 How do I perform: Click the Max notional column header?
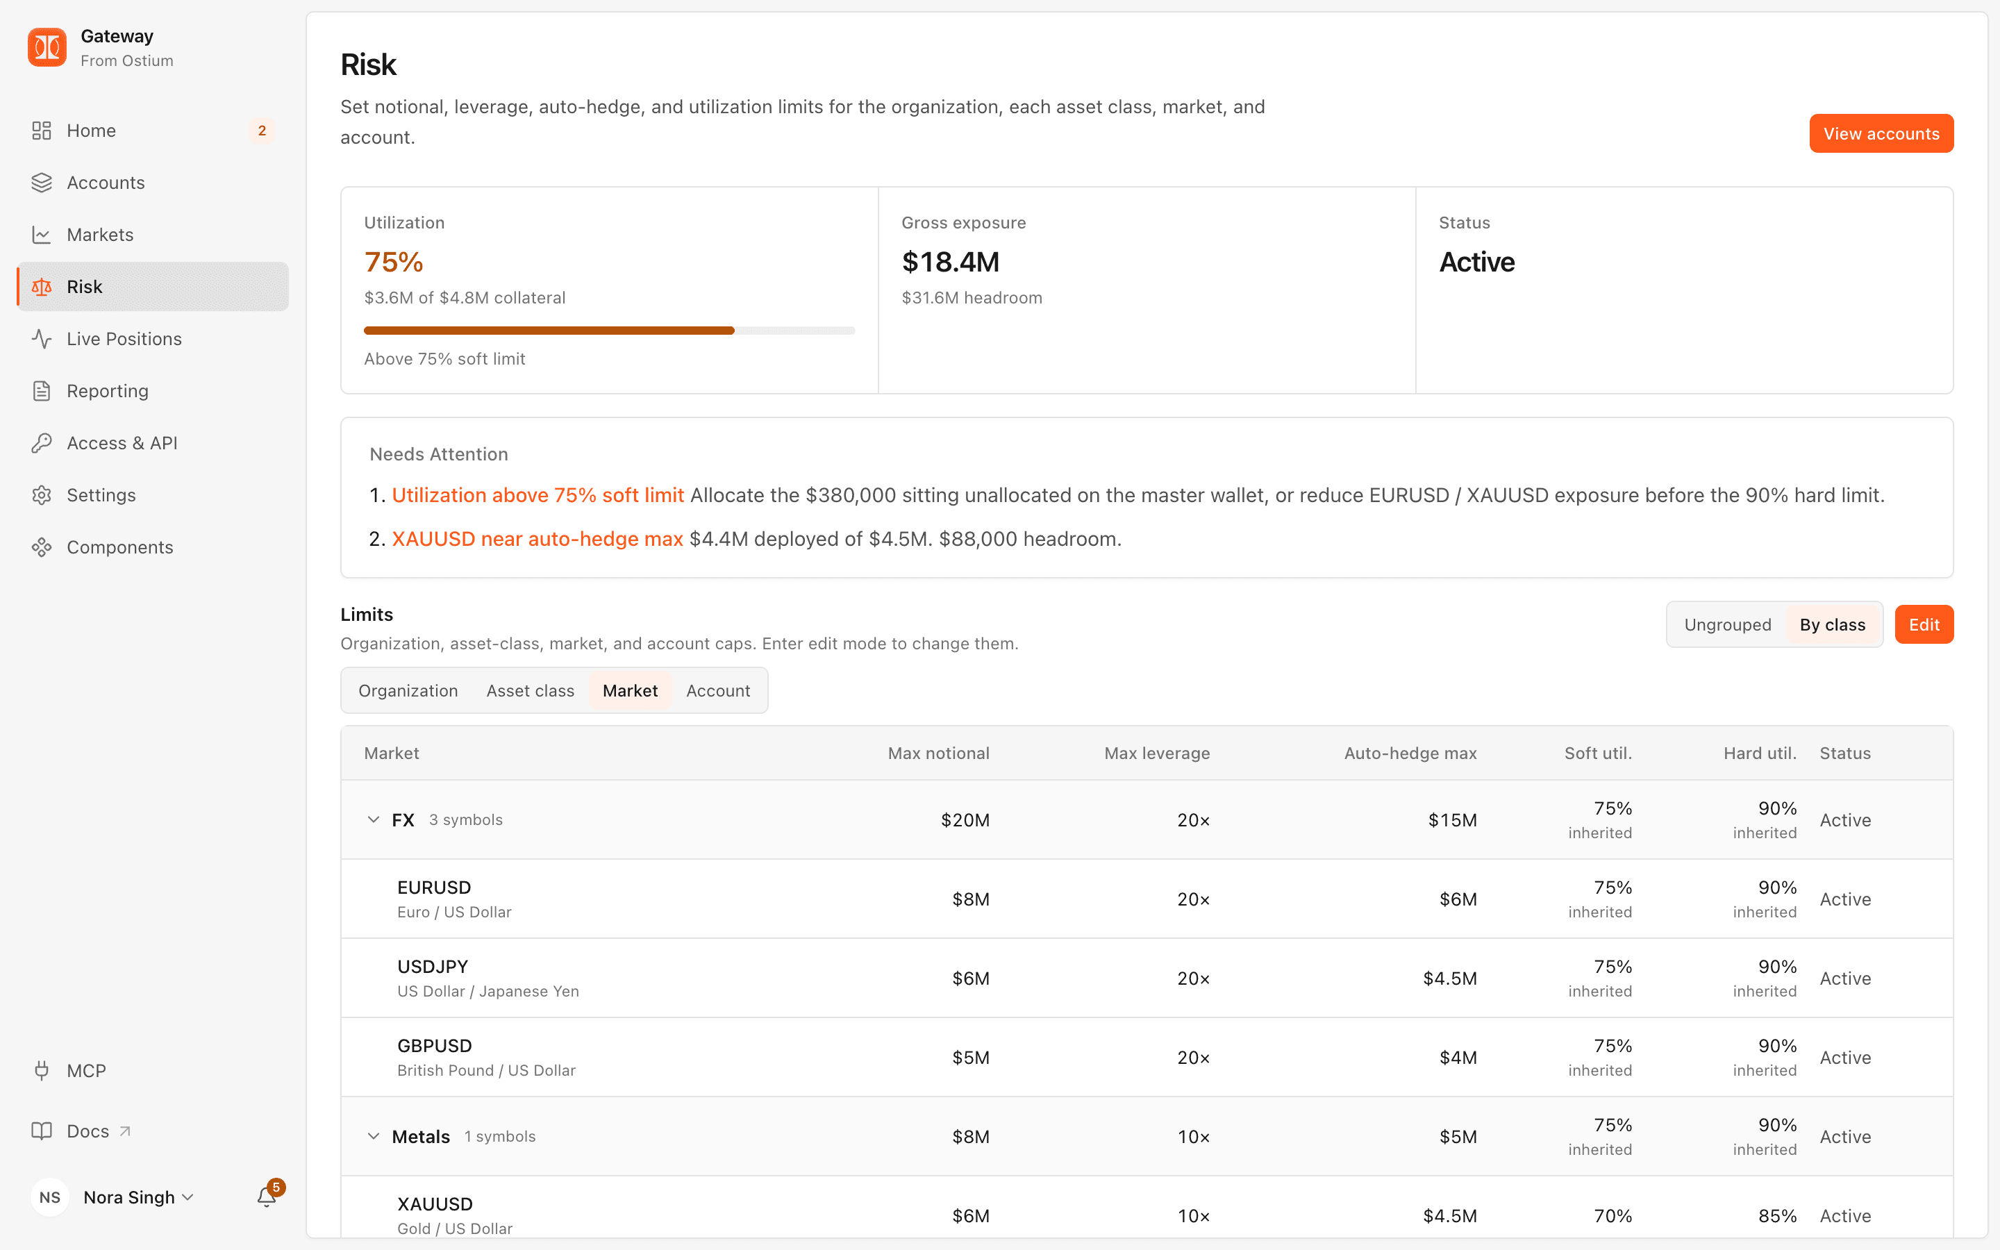(938, 753)
